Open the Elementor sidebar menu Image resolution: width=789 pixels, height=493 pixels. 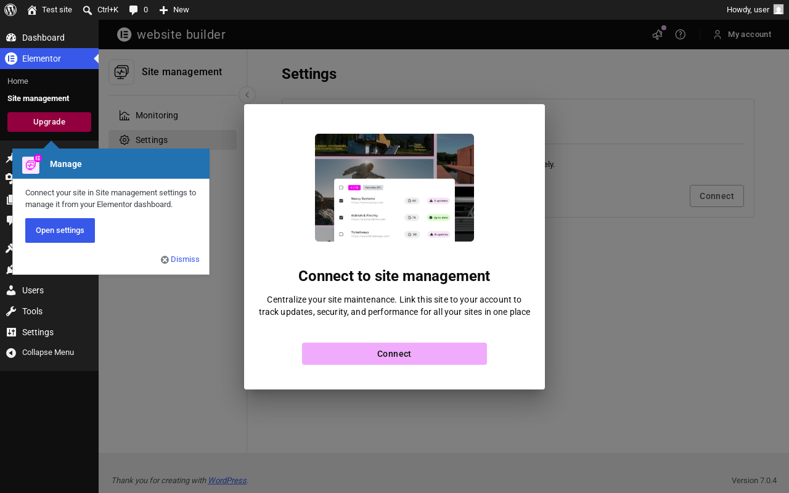49,59
